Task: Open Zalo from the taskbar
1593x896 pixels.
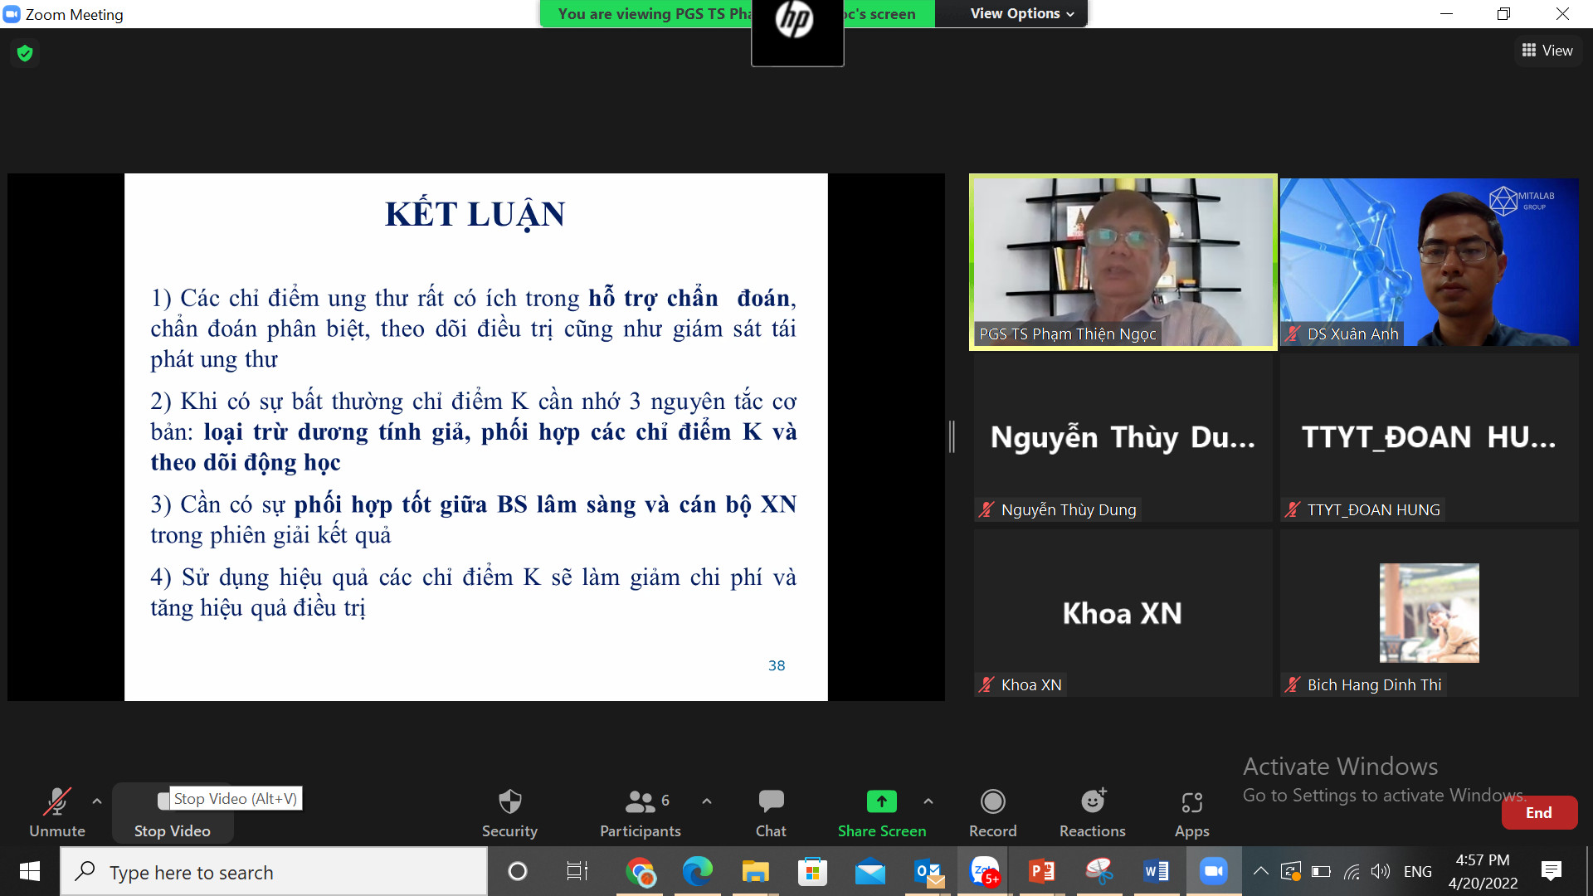Action: (985, 871)
